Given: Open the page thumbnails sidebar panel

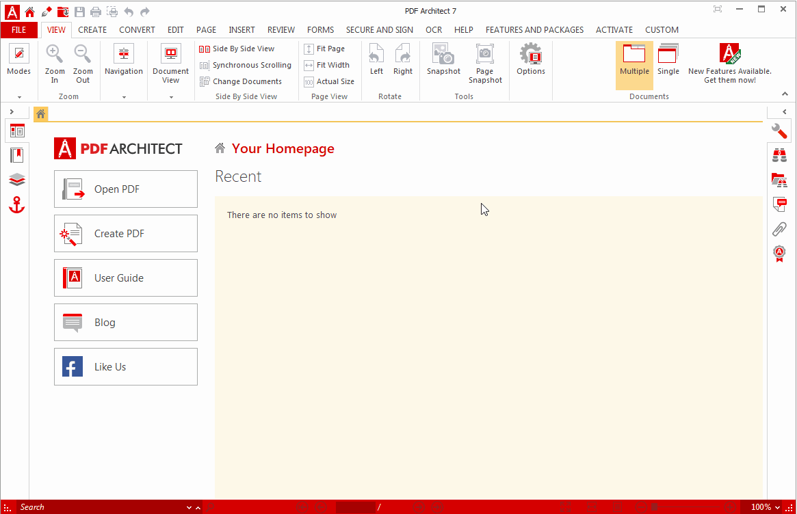Looking at the screenshot, I should click(17, 131).
